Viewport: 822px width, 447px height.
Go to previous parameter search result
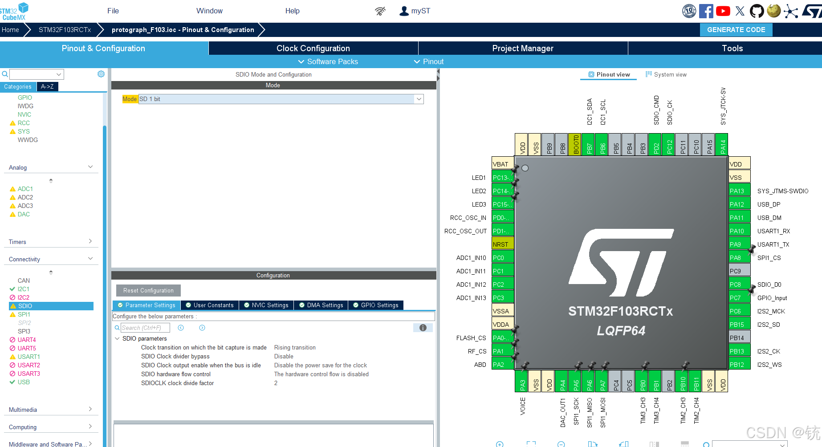tap(181, 328)
